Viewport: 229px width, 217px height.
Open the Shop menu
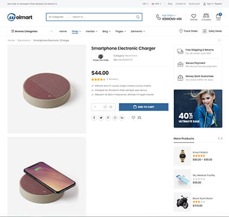76,31
